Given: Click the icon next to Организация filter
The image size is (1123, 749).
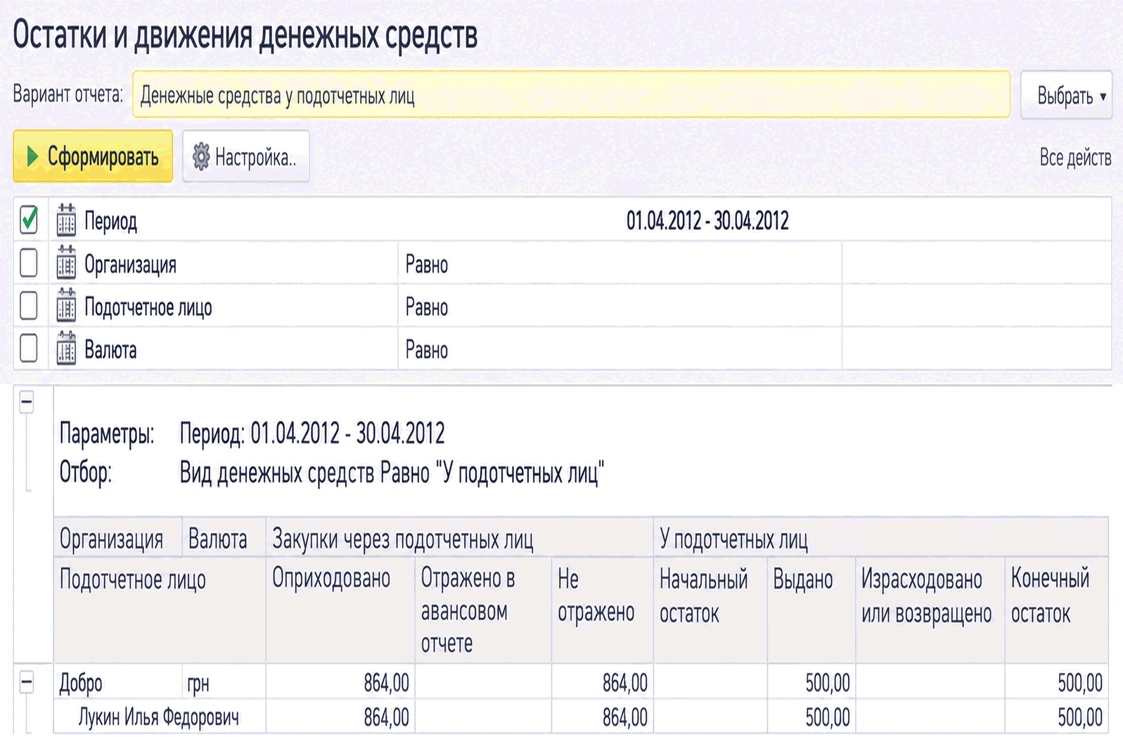Looking at the screenshot, I should pos(66,262).
